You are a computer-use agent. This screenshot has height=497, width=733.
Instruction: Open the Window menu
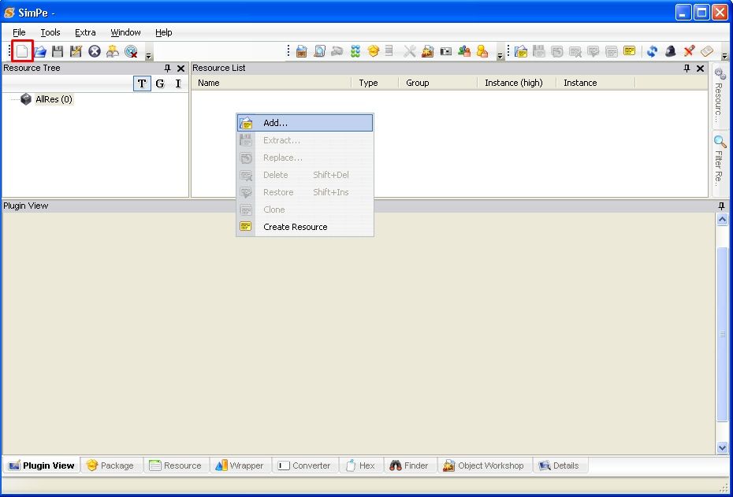point(125,32)
